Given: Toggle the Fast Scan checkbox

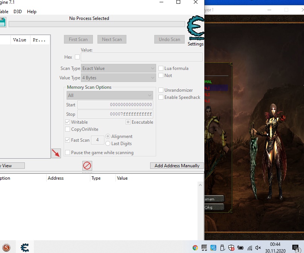Looking at the screenshot, I should point(67,140).
